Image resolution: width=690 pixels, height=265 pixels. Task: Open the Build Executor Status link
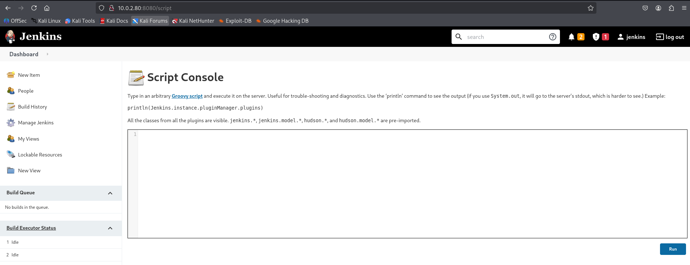pos(31,228)
